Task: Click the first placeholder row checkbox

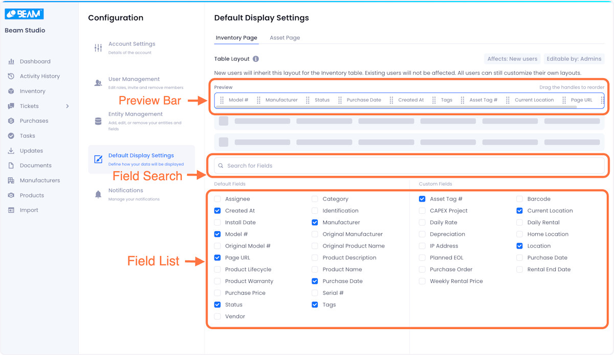Action: pyautogui.click(x=224, y=121)
